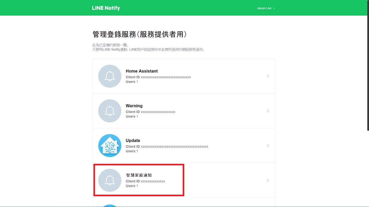Click Users 1 under Warning
The height and width of the screenshot is (207, 369).
[x=132, y=116]
